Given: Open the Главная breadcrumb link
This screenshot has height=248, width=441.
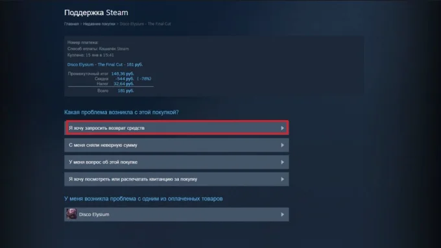Looking at the screenshot, I should tap(71, 24).
